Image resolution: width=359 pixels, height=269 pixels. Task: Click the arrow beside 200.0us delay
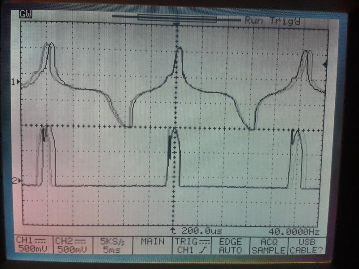[x=172, y=231]
